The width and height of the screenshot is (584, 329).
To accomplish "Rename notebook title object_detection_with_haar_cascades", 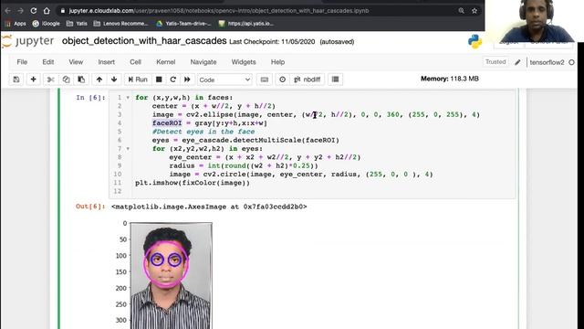I will [x=144, y=41].
